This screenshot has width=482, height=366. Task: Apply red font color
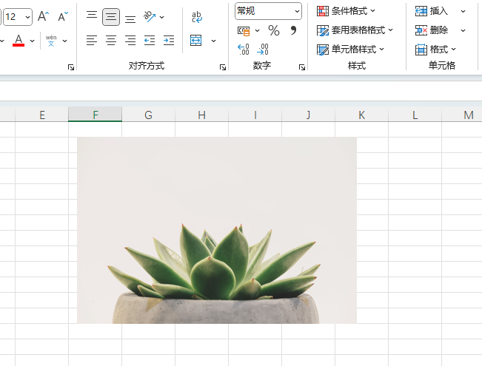tap(19, 40)
